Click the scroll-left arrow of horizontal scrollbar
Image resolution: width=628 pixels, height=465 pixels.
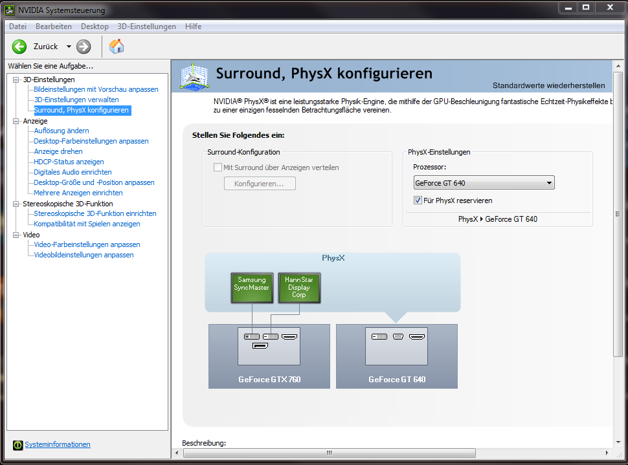177,453
